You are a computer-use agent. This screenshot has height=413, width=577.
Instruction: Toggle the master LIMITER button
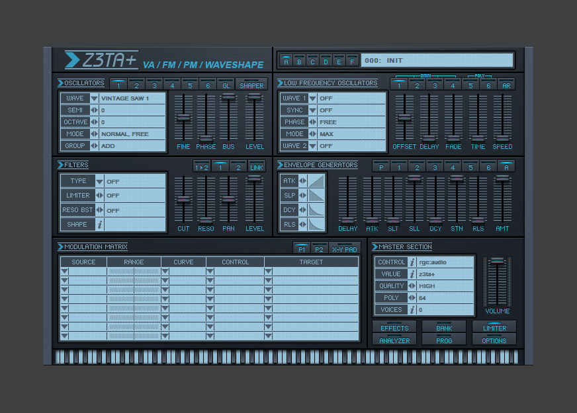point(494,326)
